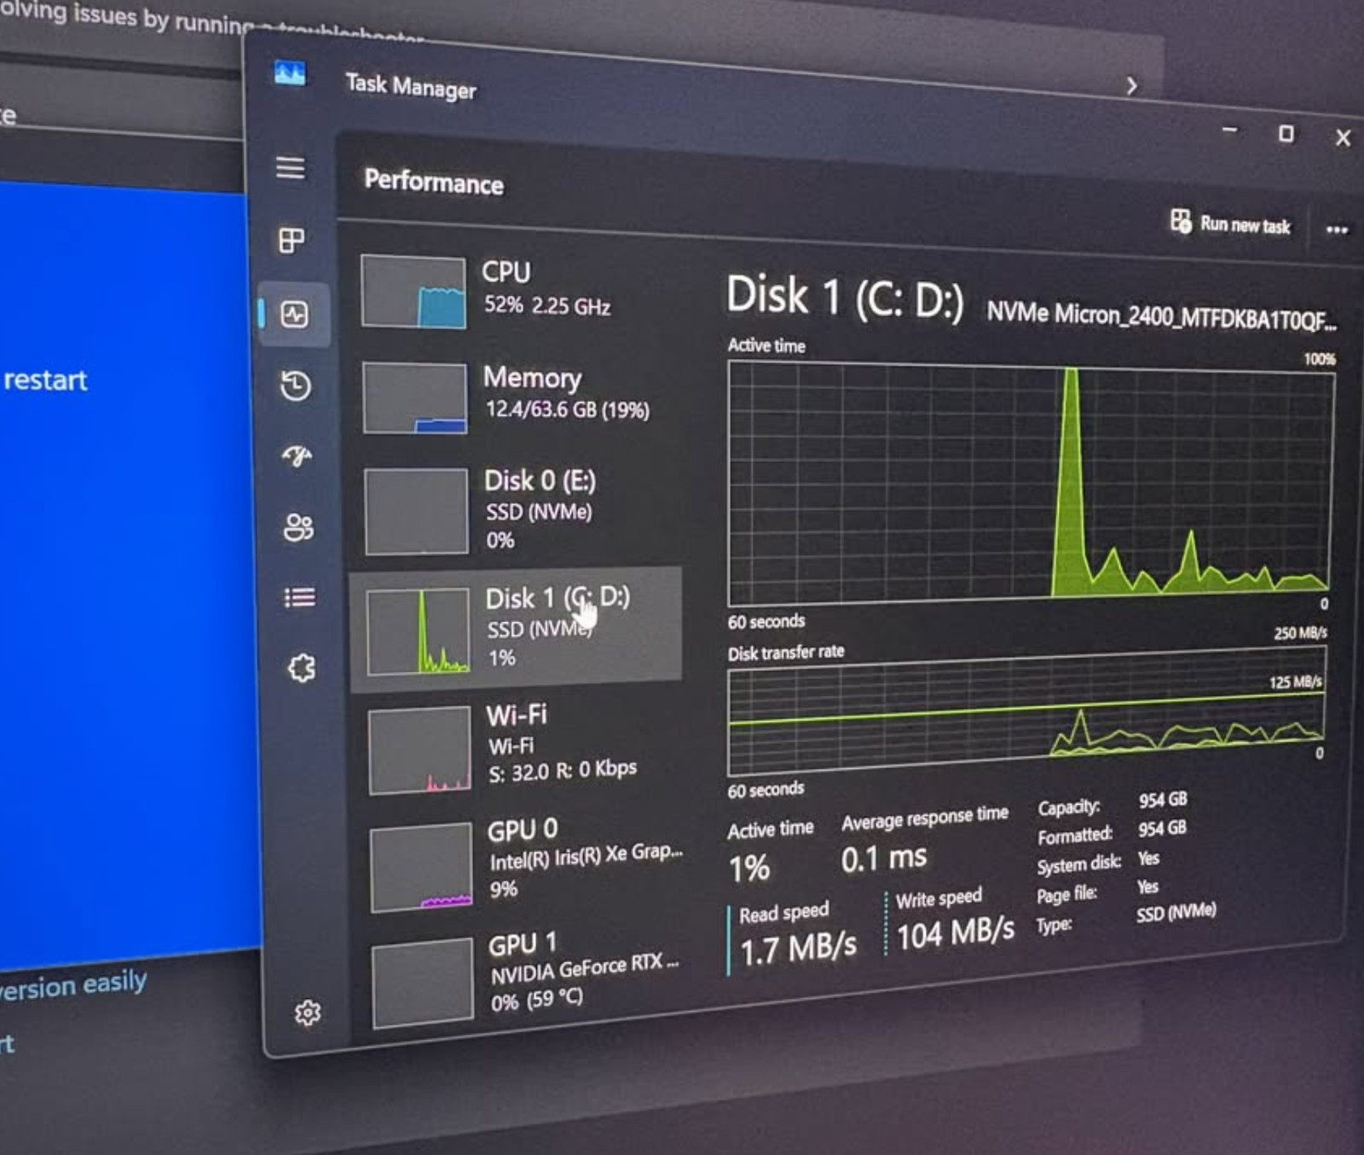The height and width of the screenshot is (1155, 1364).
Task: Select the Performance page icon
Action: [294, 315]
